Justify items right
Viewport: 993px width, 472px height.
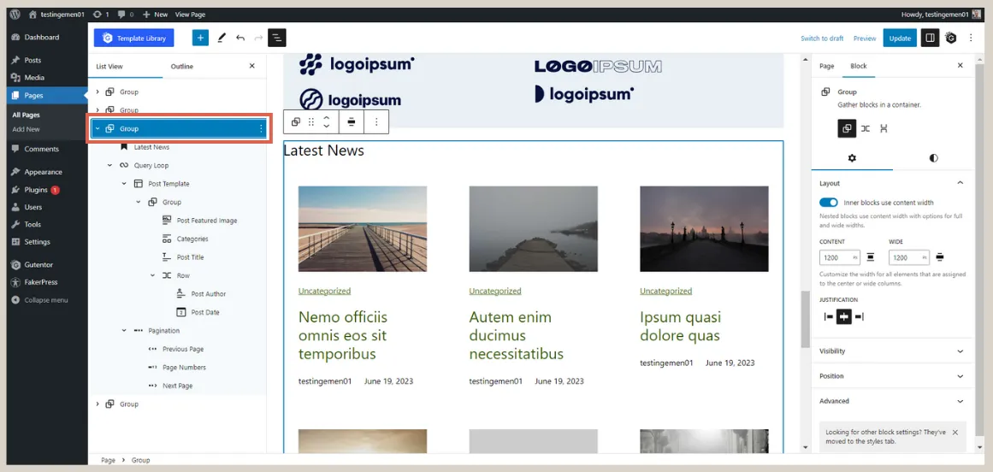[859, 317]
